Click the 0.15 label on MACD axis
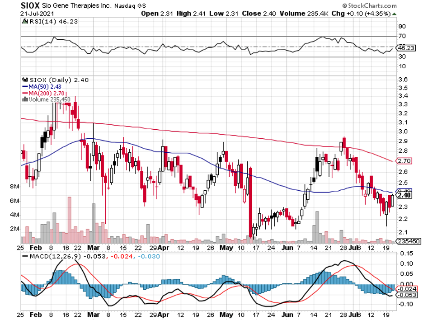The width and height of the screenshot is (423, 320). (x=406, y=254)
